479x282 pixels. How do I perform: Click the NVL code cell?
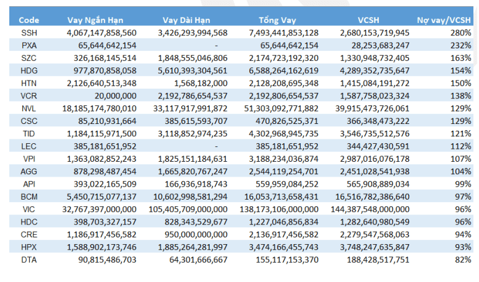29,108
